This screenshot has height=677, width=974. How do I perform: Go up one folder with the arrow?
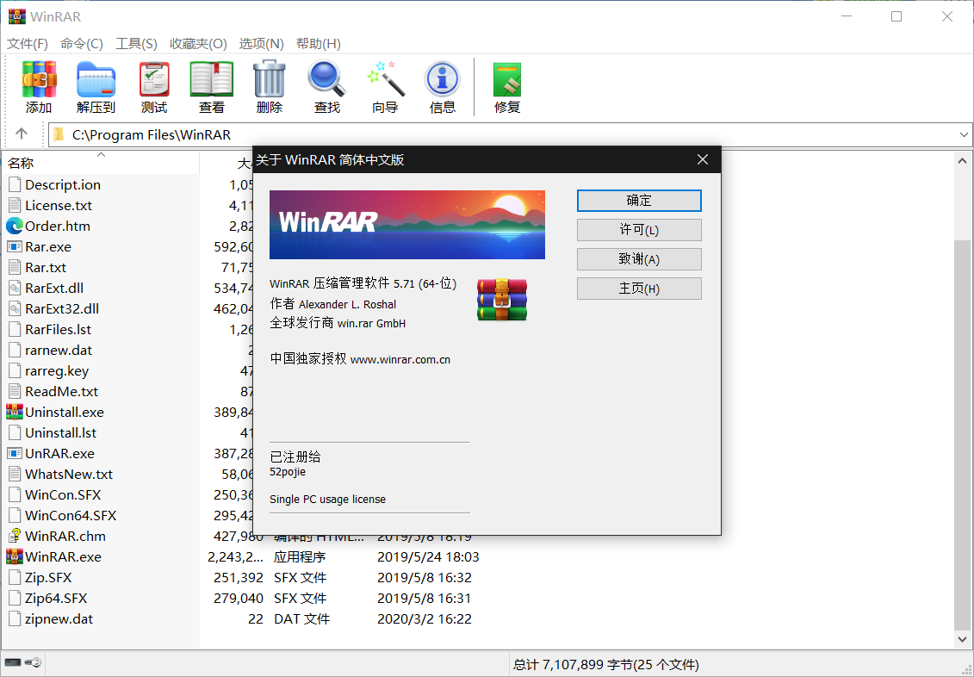pyautogui.click(x=22, y=134)
